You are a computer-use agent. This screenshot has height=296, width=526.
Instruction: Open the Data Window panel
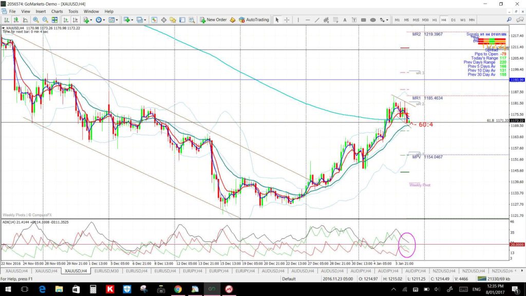(x=163, y=20)
